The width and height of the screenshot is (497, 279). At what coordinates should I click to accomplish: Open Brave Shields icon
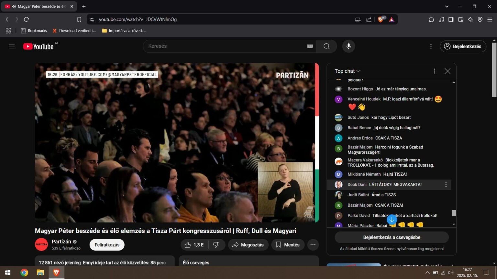381,19
